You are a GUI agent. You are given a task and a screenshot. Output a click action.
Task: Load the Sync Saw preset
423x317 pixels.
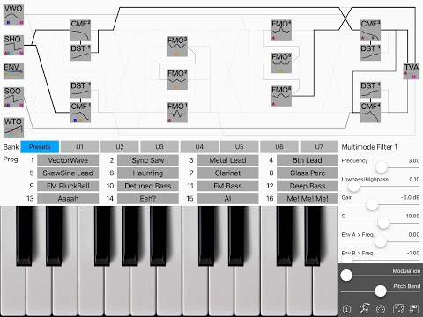(x=148, y=160)
